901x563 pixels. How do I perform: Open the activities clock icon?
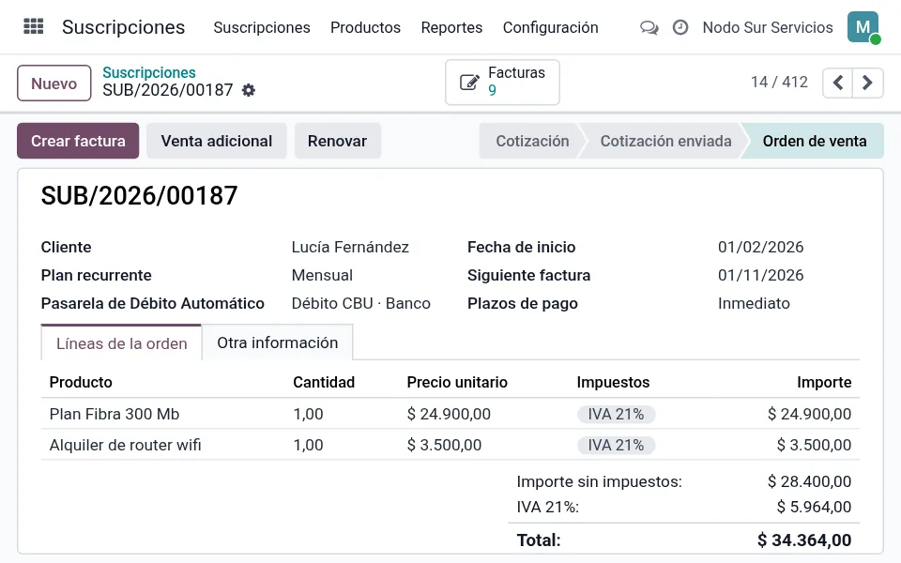tap(680, 27)
